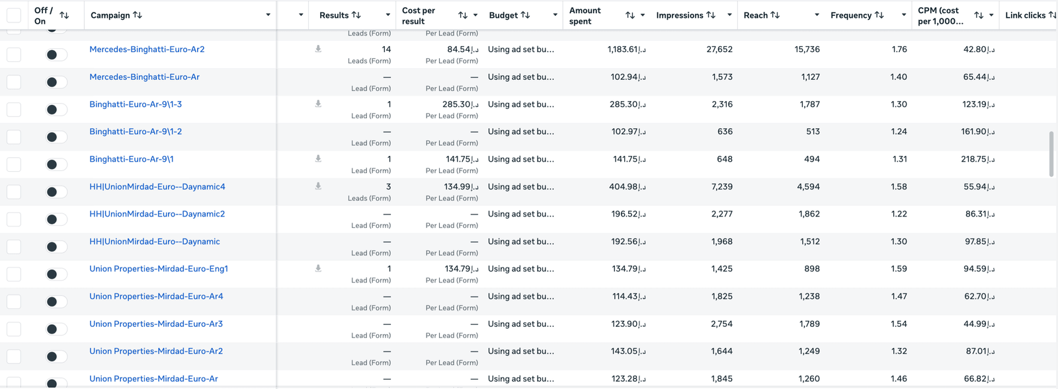
Task: Open Union Properties-Mirdad-Euro-Ar2 campaign
Action: [156, 351]
